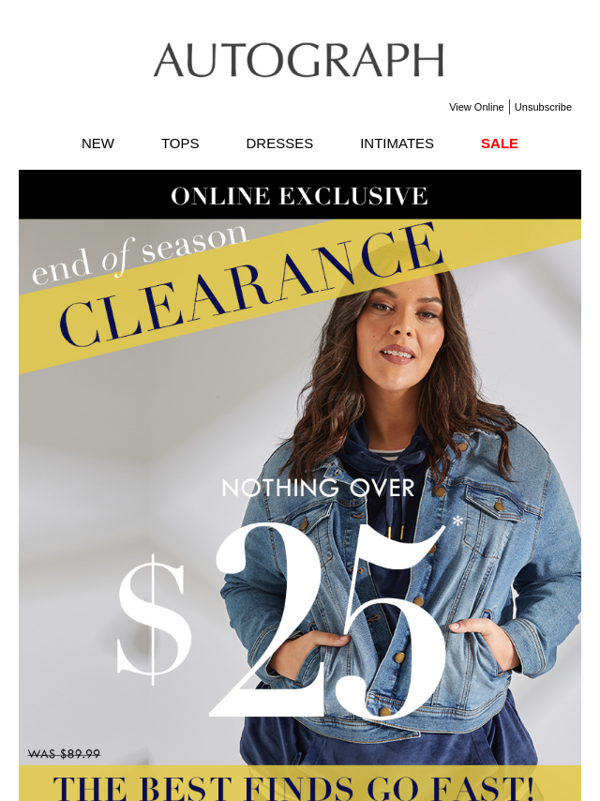Viewport: 600px width, 801px height.
Task: Click the Unsubscribe link
Action: pyautogui.click(x=543, y=107)
